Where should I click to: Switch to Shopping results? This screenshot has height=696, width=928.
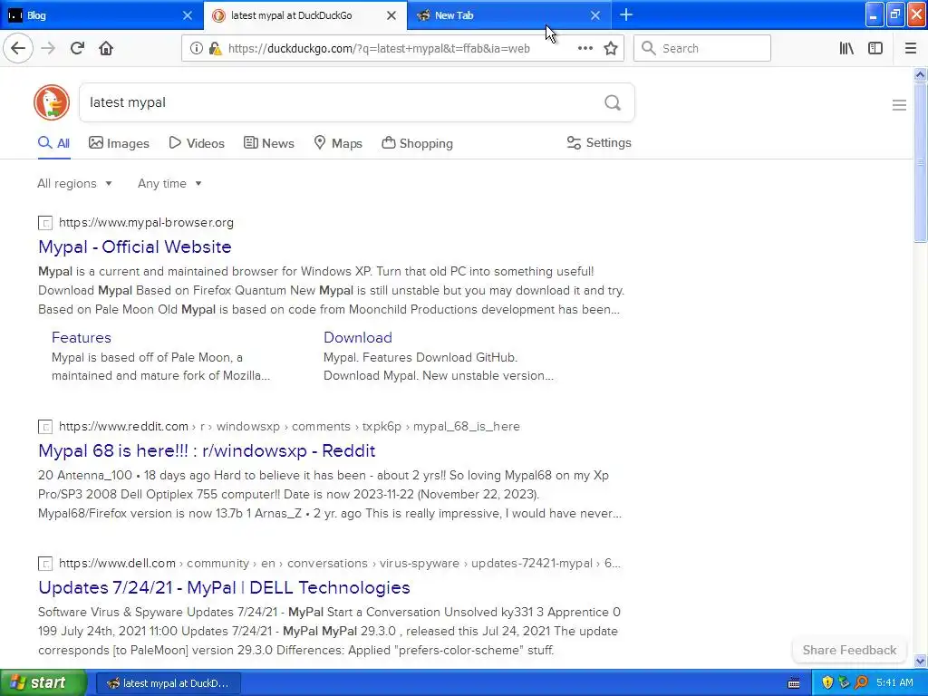tap(417, 143)
